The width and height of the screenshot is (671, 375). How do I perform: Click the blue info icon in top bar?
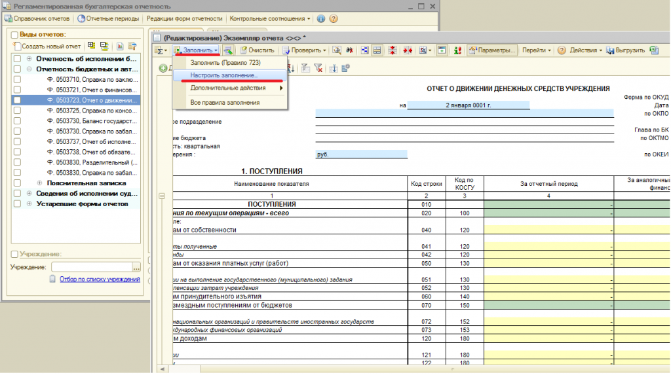coord(321,19)
